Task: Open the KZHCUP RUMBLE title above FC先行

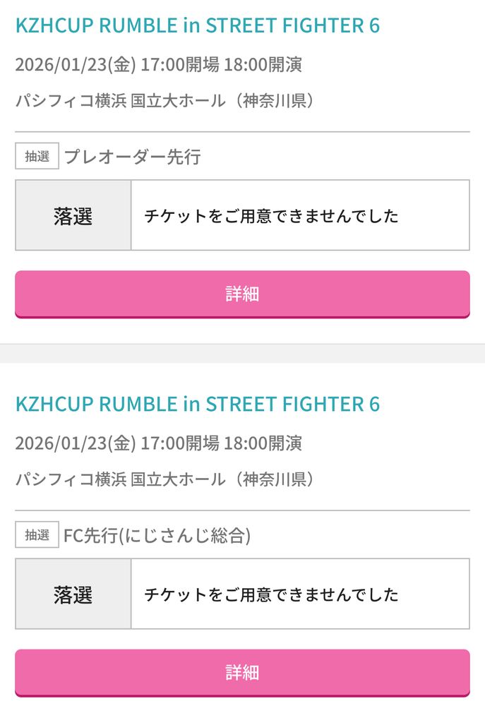Action: point(198,405)
